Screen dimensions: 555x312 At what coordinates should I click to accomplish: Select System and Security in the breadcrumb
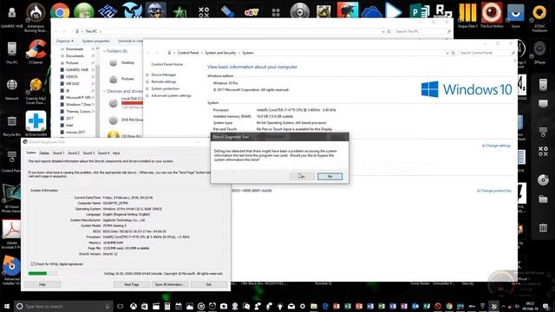[220, 53]
